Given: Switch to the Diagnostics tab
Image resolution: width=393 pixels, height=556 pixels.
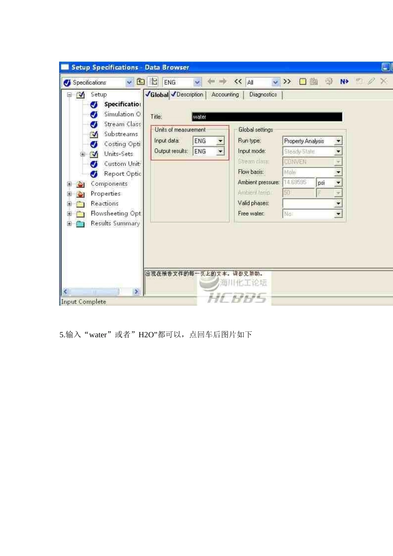Looking at the screenshot, I should tap(263, 95).
